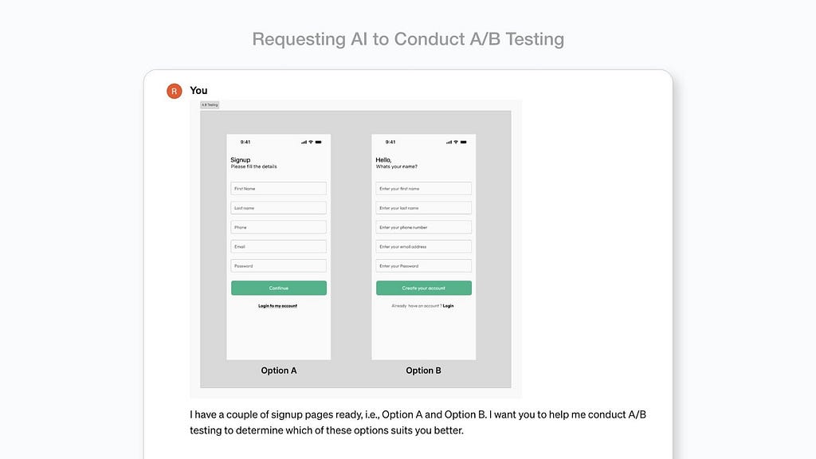Click Enter your last name field

(424, 208)
